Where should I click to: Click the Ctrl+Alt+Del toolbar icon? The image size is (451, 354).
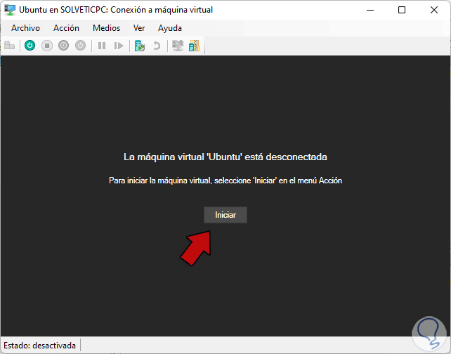10,46
